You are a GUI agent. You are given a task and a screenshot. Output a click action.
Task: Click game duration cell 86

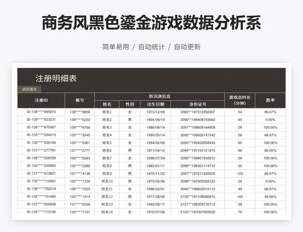click(x=240, y=151)
